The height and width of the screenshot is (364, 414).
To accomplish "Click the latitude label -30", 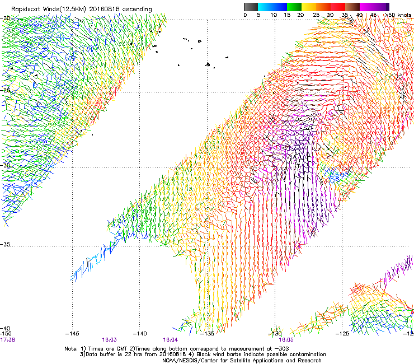I will (6, 165).
